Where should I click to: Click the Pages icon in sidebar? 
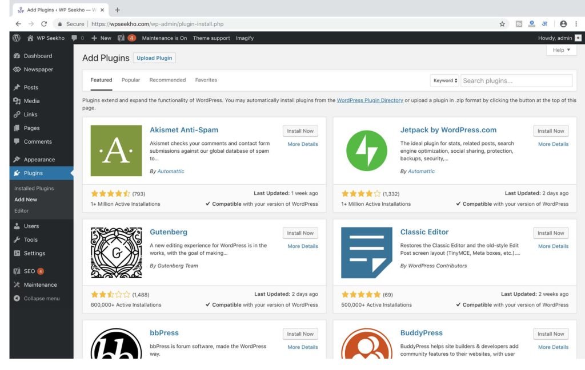point(17,128)
